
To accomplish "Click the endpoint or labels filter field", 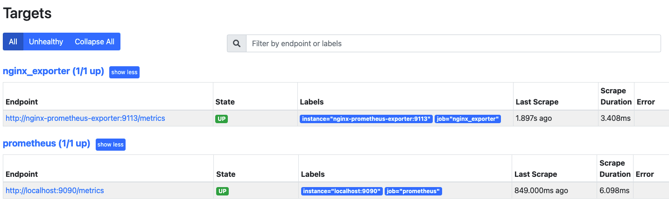I will (x=453, y=43).
